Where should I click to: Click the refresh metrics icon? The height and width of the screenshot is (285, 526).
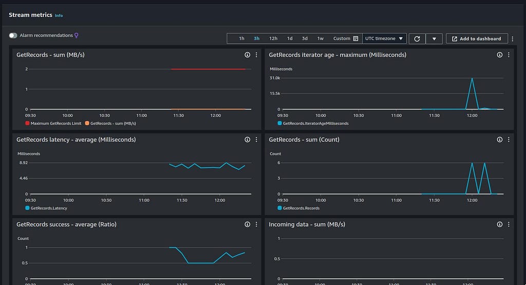(x=417, y=39)
